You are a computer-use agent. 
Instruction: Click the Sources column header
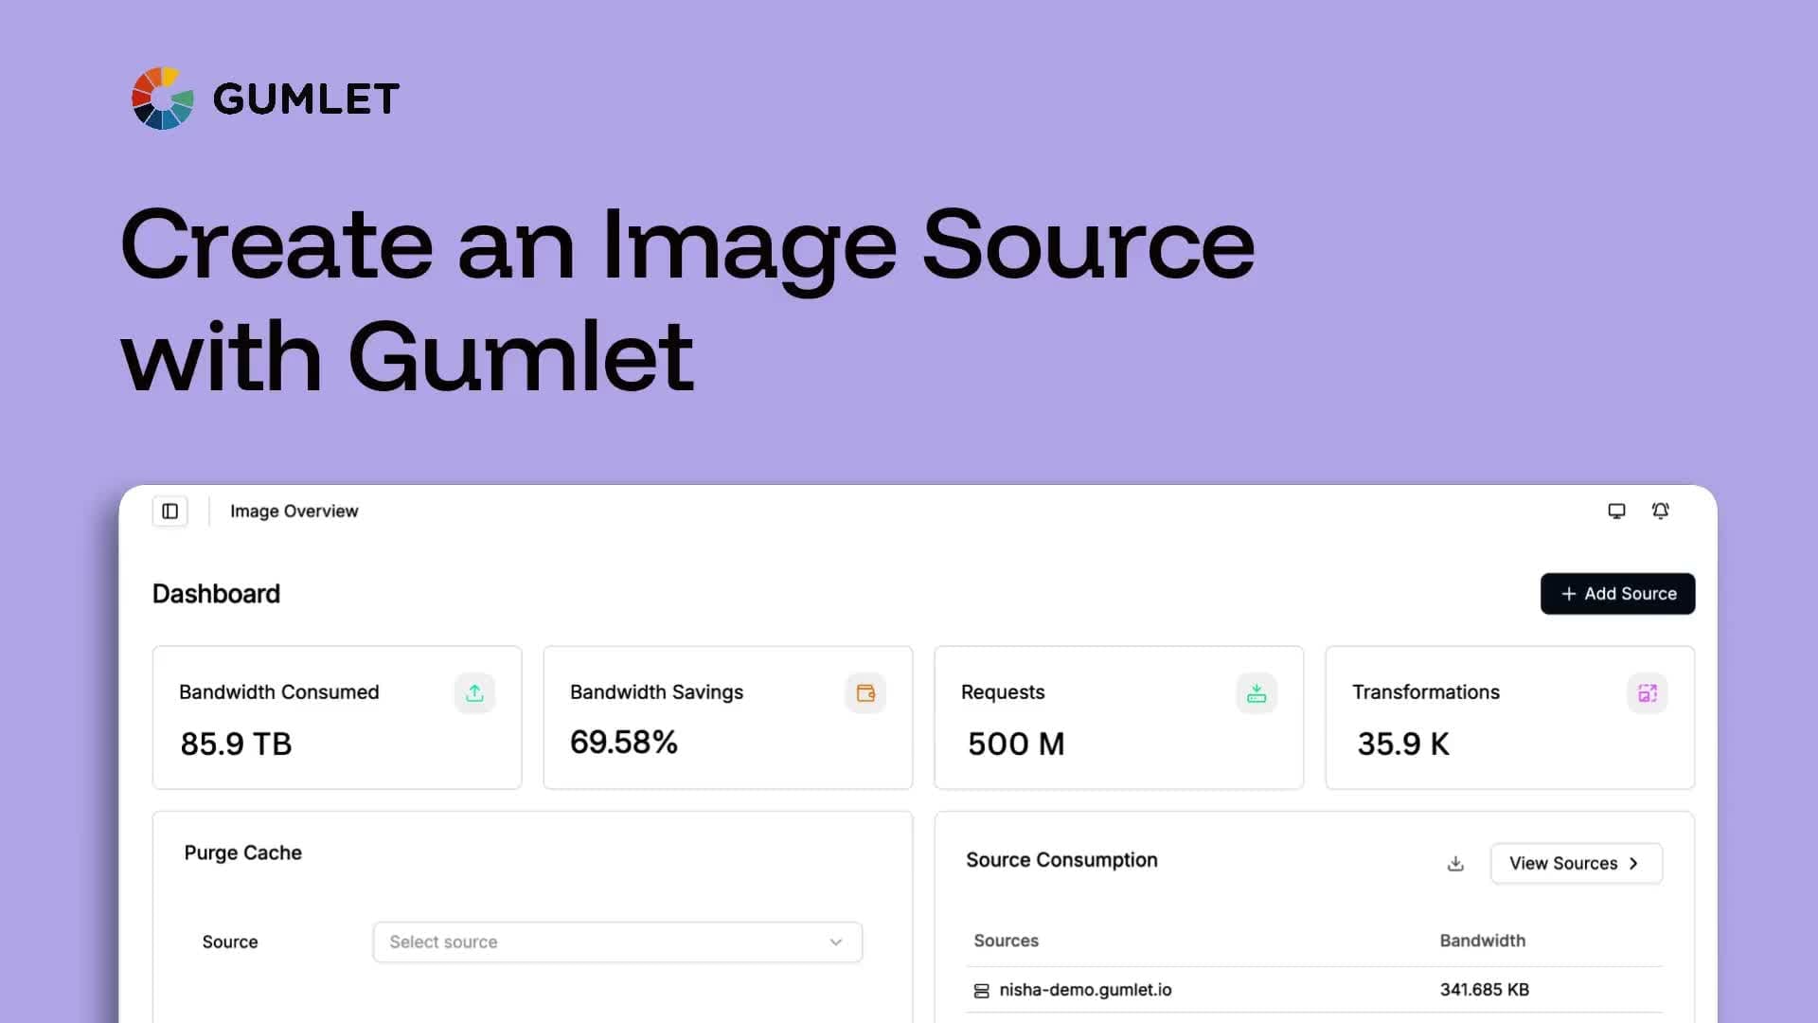pos(1007,941)
